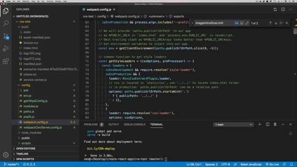Image resolution: width=297 pixels, height=167 pixels.
Task: Split the editor to the right
Action: [x=283, y=9]
